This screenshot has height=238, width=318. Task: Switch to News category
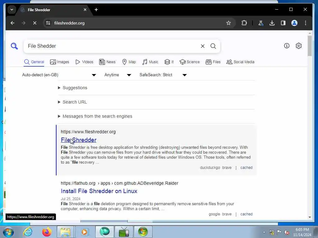point(107,62)
